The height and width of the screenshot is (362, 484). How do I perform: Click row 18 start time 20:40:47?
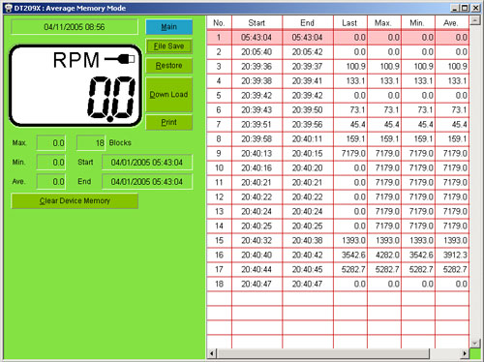[257, 285]
